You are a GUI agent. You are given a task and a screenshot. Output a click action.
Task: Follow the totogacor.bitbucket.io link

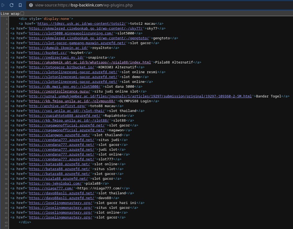[x=62, y=67]
